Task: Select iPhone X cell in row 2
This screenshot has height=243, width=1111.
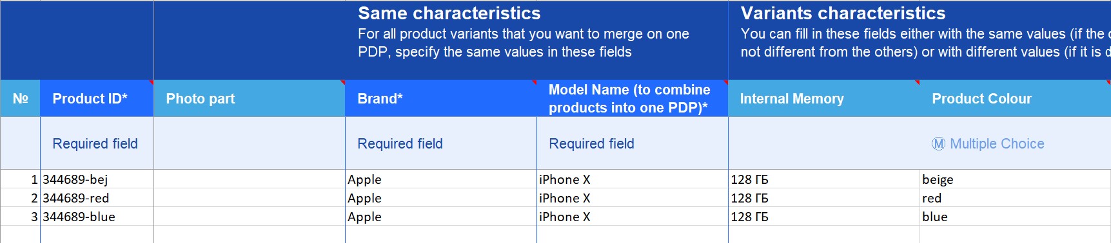Action: pos(633,198)
